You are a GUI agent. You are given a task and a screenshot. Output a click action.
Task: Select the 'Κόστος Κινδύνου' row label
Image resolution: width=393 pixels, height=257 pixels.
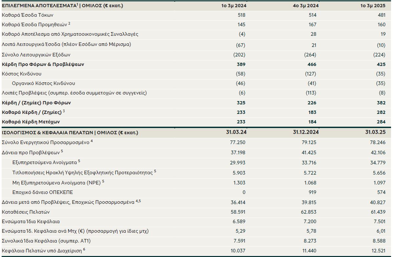pyautogui.click(x=22, y=74)
